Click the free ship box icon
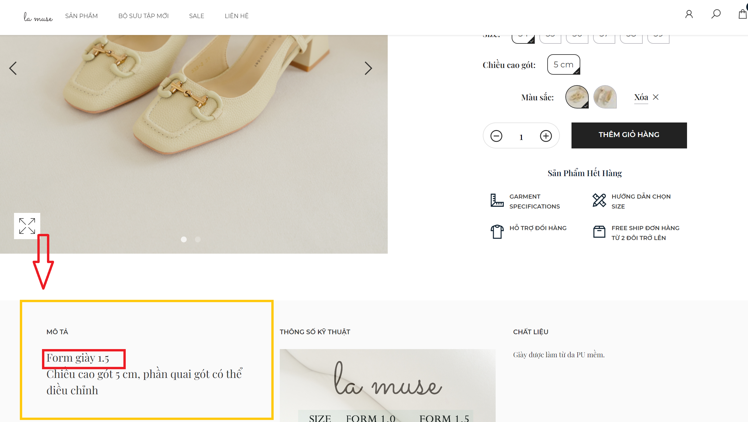This screenshot has width=748, height=422. 599,232
